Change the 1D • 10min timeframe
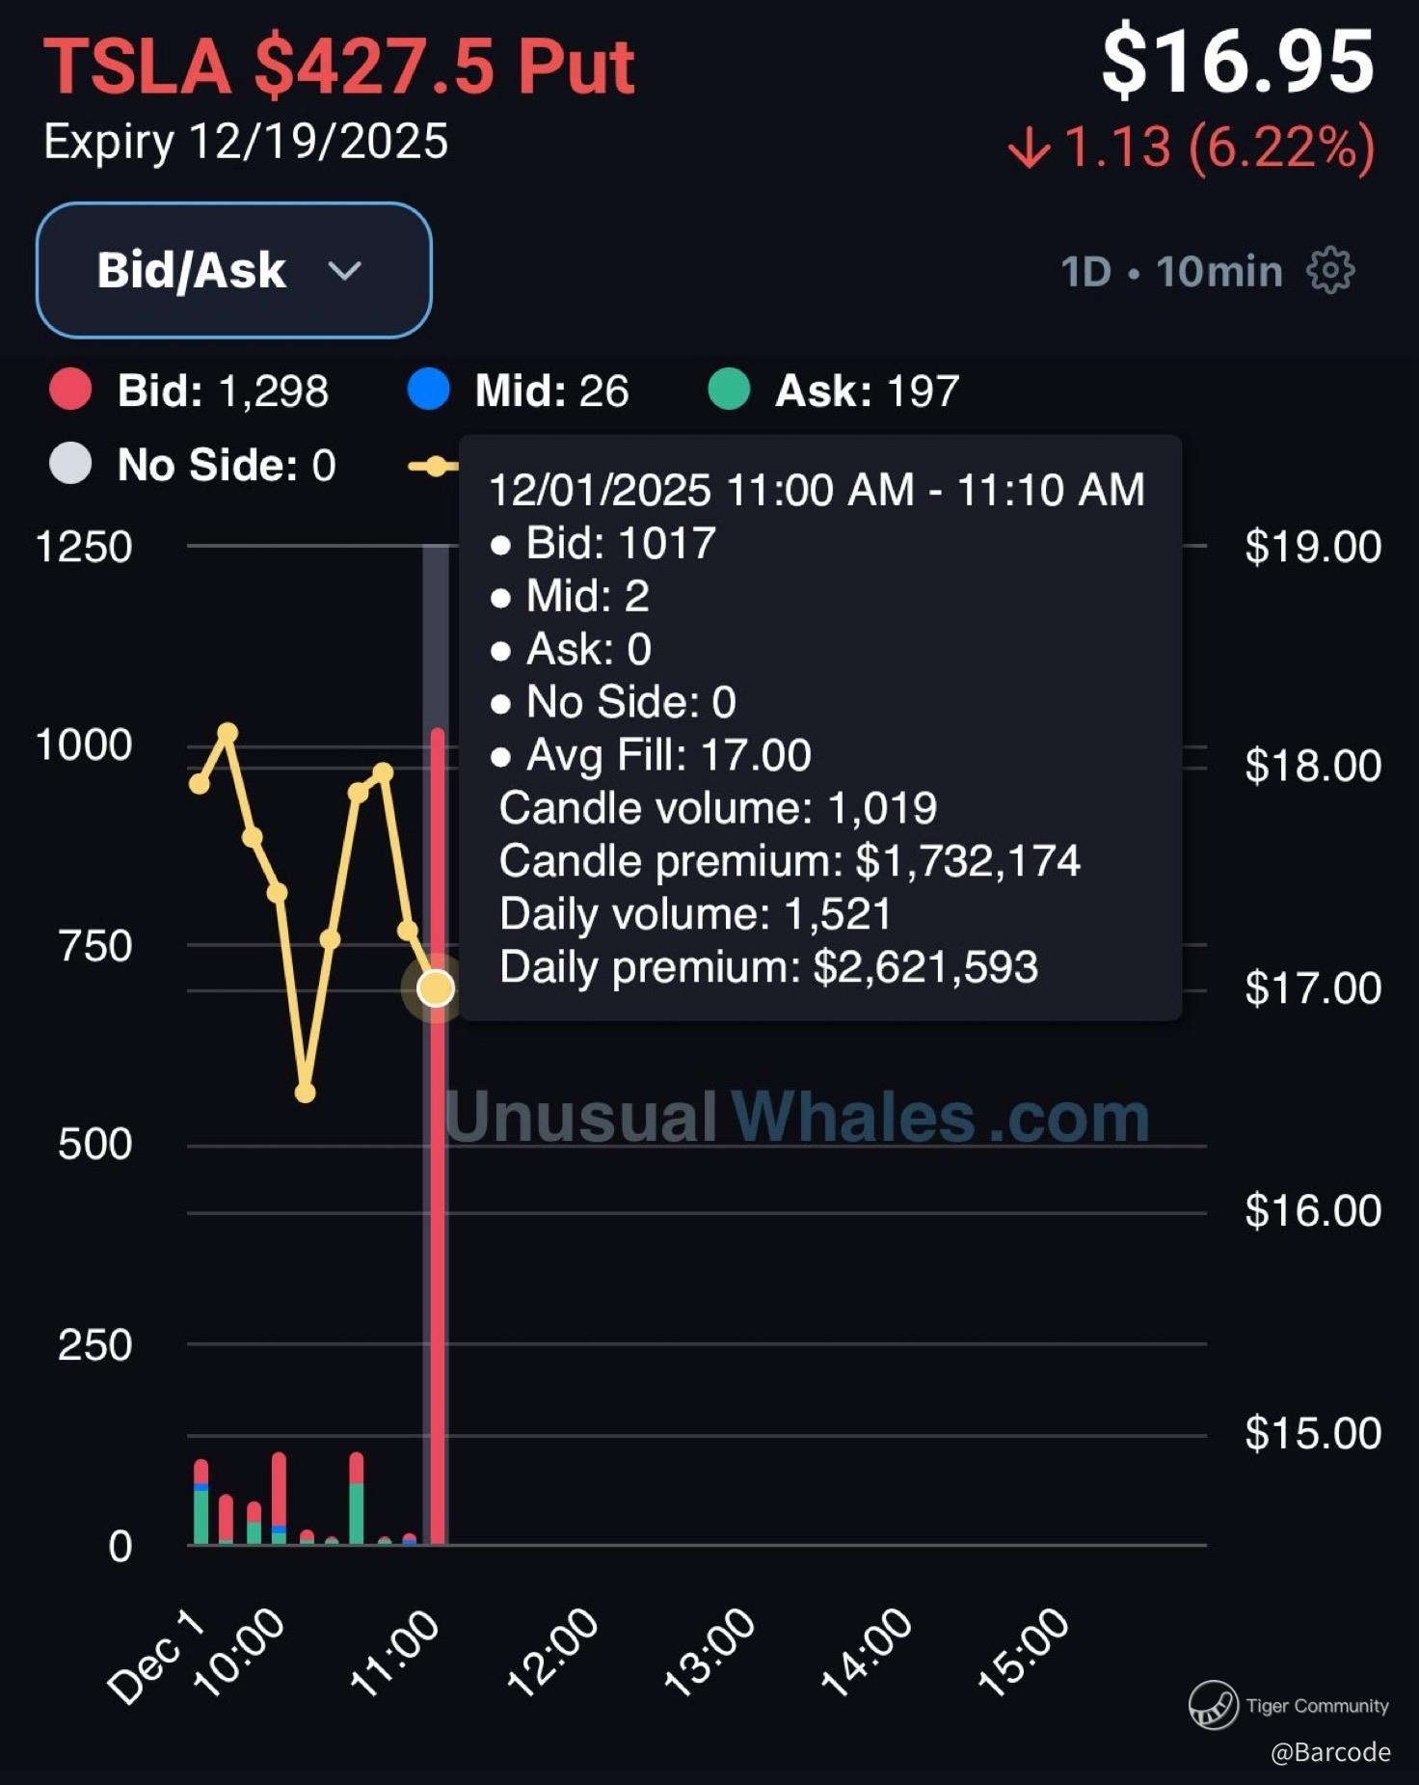 coord(1171,272)
